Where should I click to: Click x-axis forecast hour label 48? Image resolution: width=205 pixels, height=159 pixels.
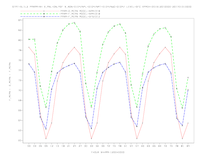[x=120, y=146]
